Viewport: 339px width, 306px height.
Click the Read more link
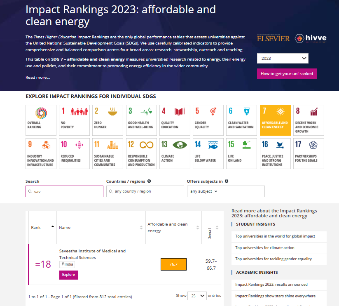click(38, 78)
